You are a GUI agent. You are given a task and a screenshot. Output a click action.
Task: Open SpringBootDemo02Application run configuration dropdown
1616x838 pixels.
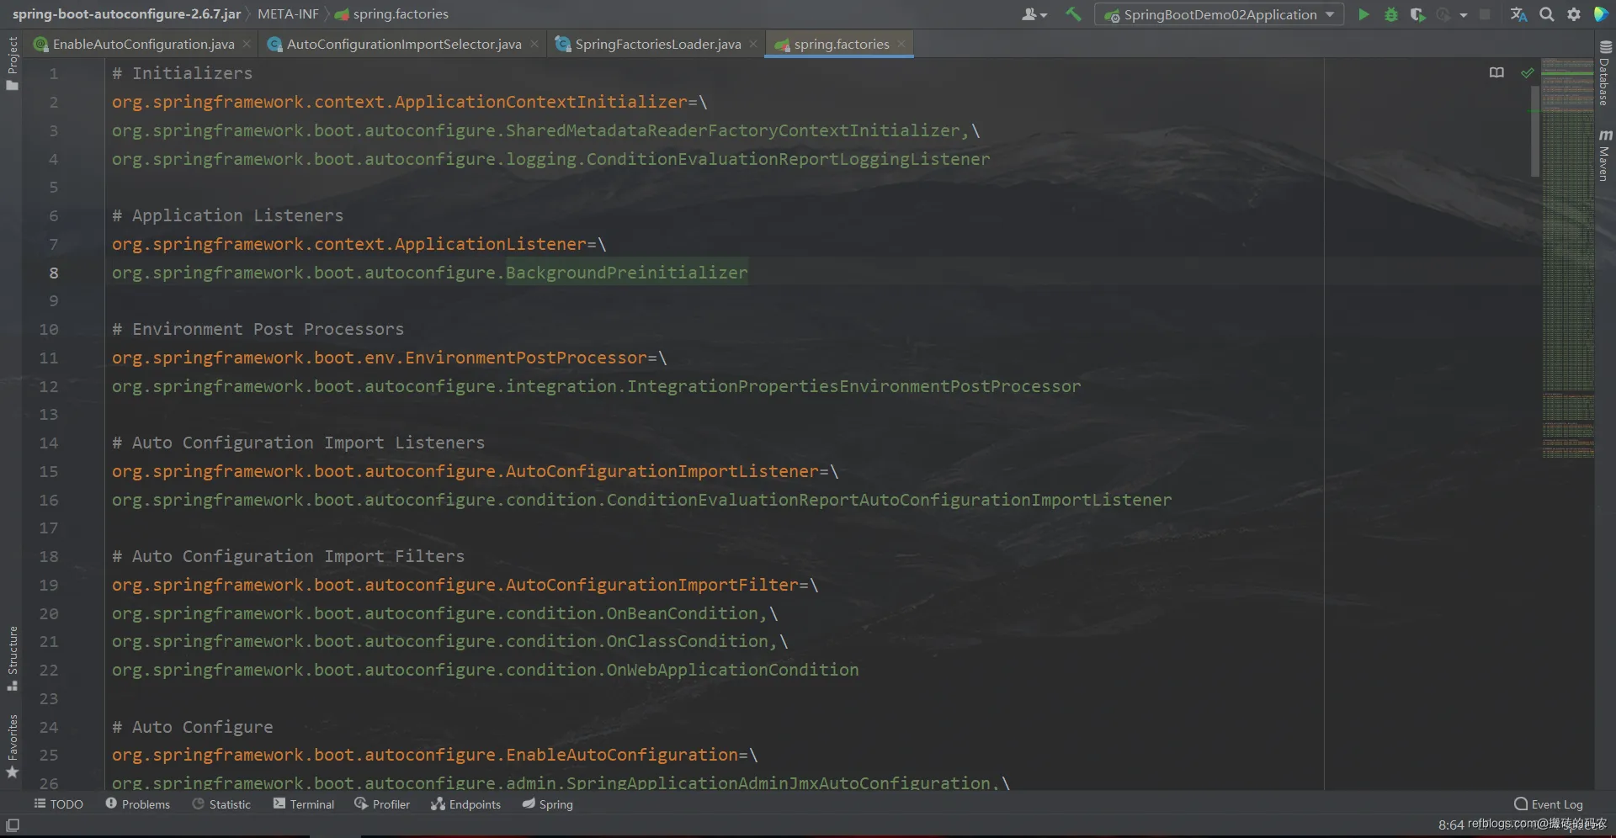click(x=1219, y=14)
